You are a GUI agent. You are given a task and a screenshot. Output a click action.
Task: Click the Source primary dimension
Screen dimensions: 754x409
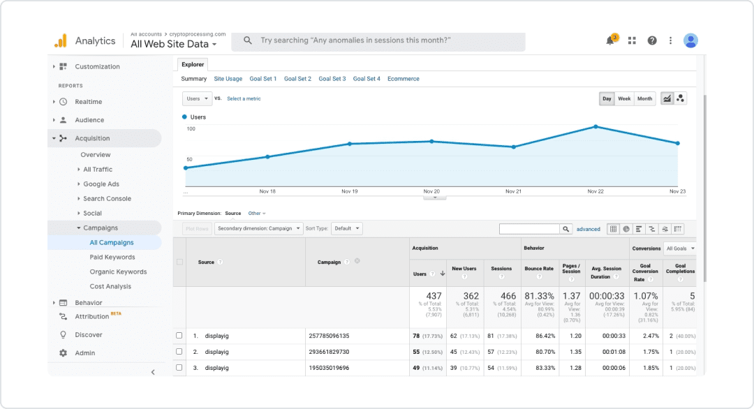233,214
